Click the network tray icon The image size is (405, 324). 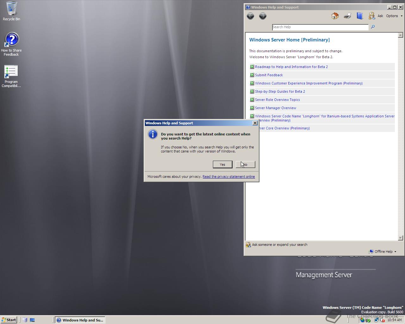[x=377, y=320]
